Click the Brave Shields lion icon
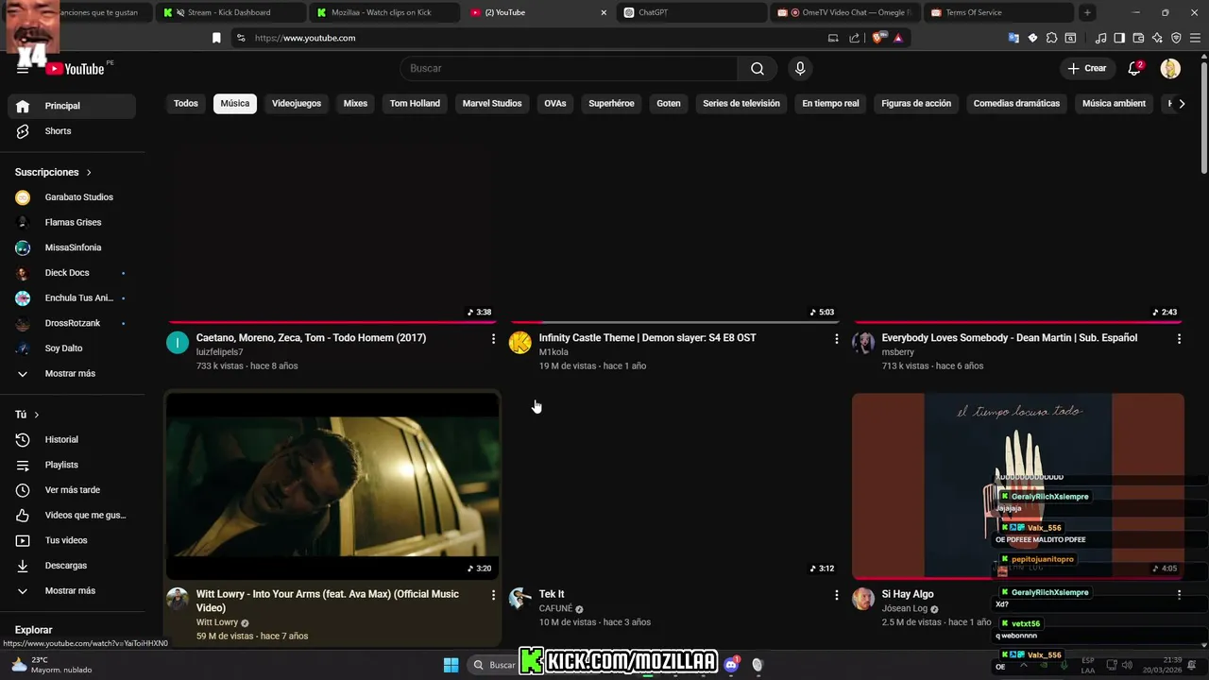Viewport: 1209px width, 680px height. pyautogui.click(x=877, y=38)
